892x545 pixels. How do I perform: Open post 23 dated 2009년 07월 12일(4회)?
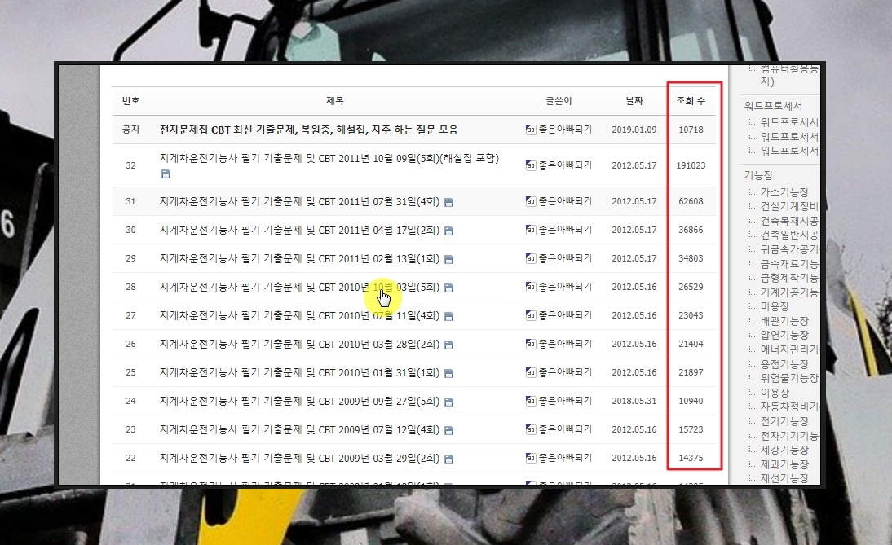coord(299,429)
